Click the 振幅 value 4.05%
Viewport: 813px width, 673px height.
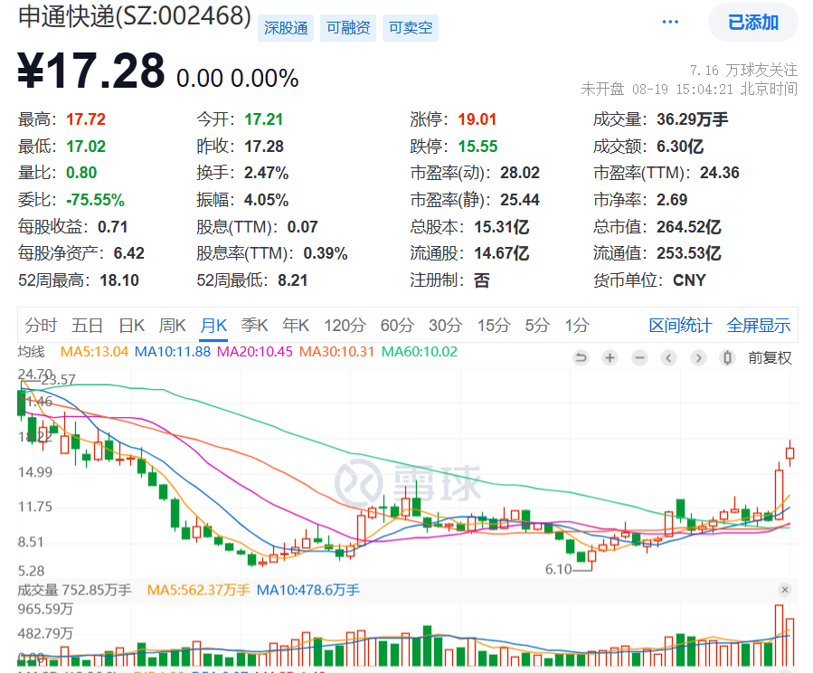[x=267, y=200]
